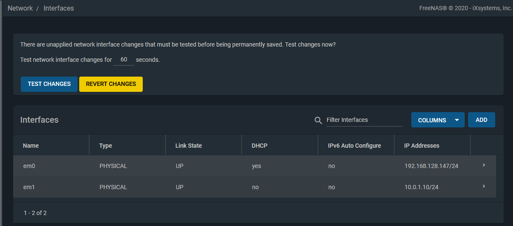513x226 pixels.
Task: Sort by IPv6 Auto Configure header
Action: coord(354,146)
